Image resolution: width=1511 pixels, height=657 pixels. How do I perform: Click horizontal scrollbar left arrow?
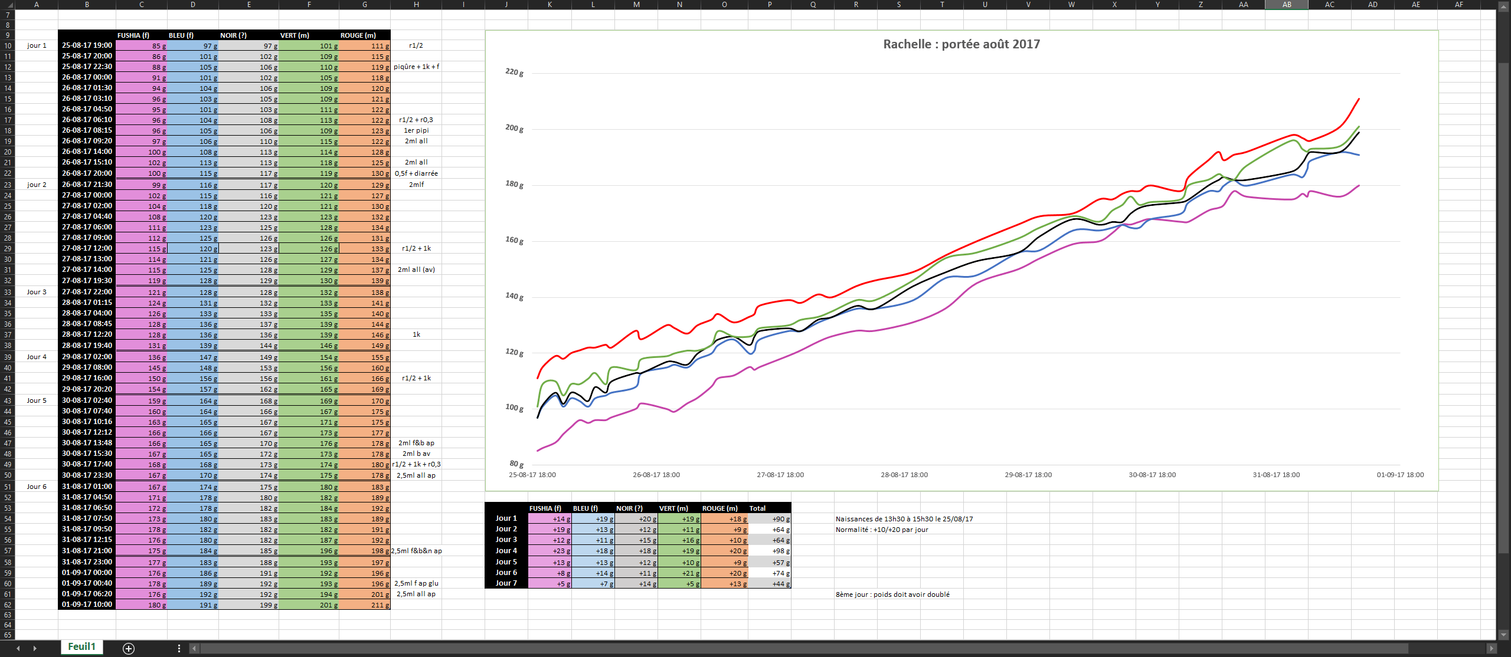[194, 648]
